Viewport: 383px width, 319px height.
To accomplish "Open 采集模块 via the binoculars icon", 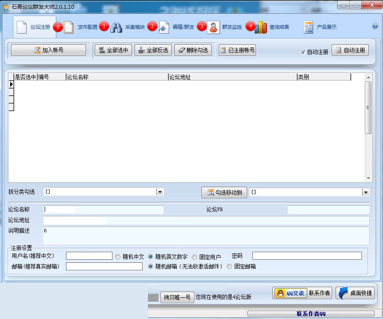I will [x=116, y=26].
